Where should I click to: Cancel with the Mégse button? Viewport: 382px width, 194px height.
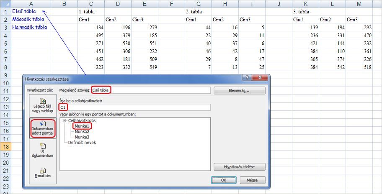pos(253,180)
